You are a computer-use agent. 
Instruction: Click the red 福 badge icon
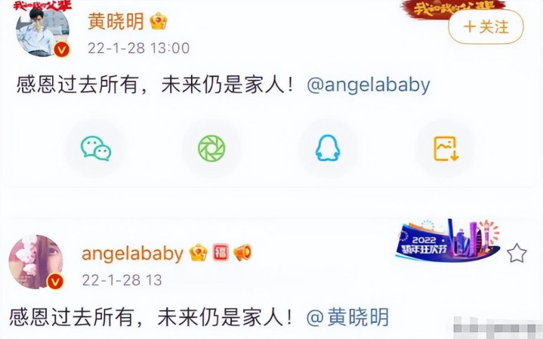(x=221, y=252)
